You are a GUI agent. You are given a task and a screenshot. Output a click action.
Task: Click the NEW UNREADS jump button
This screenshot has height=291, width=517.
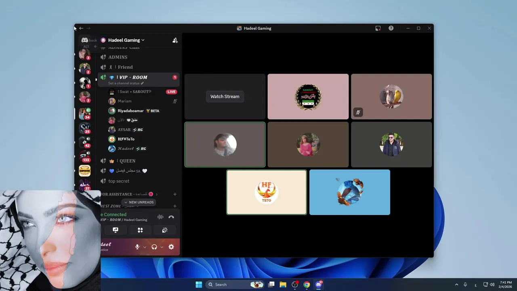click(x=139, y=202)
